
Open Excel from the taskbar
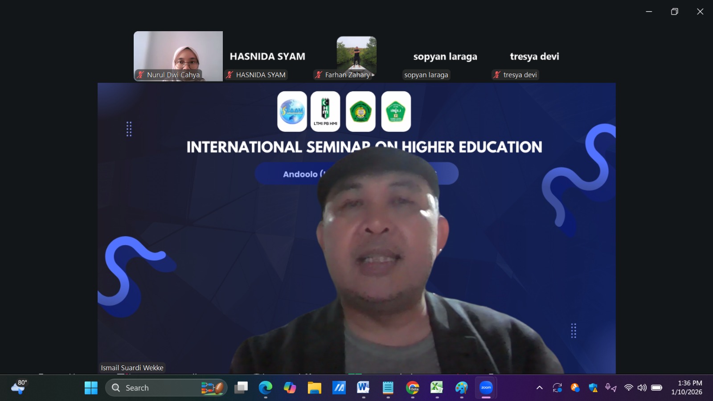pos(437,388)
